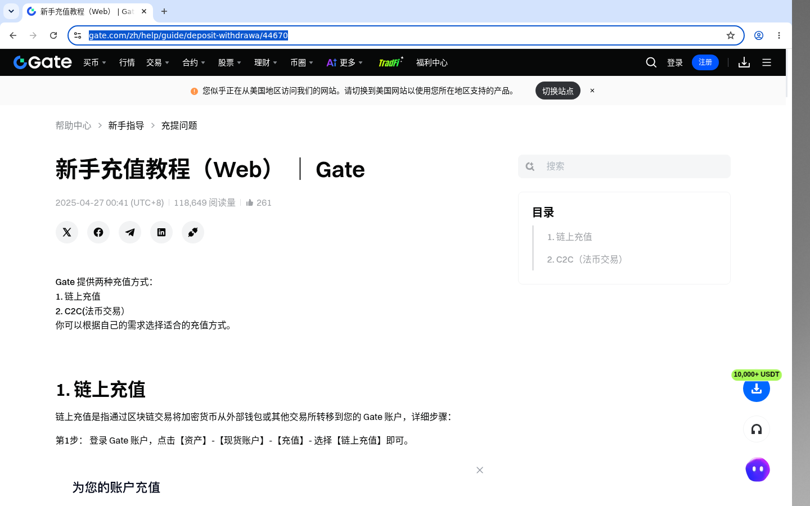Click the help center 搜索 field
Screen dimensions: 810x506
click(x=624, y=166)
